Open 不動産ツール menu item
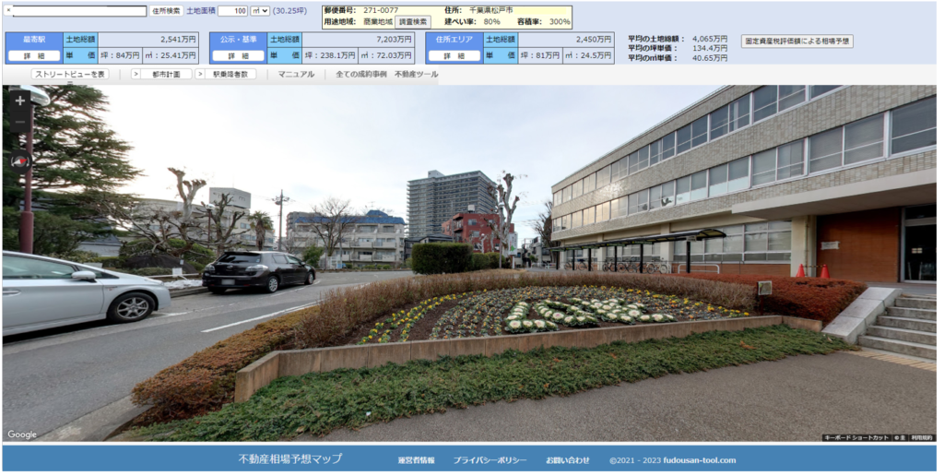This screenshot has width=944, height=476. point(416,74)
